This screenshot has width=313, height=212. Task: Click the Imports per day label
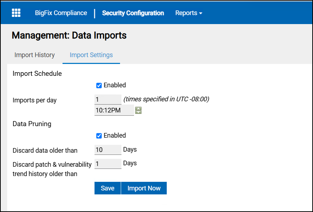(34, 100)
